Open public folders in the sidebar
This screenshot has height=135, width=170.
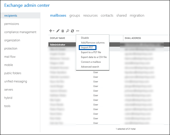(13, 73)
